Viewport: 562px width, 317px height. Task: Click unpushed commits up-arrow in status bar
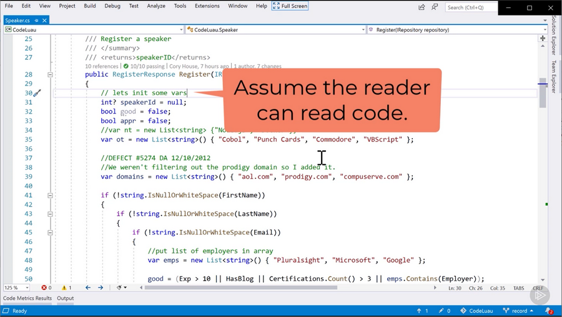422,311
